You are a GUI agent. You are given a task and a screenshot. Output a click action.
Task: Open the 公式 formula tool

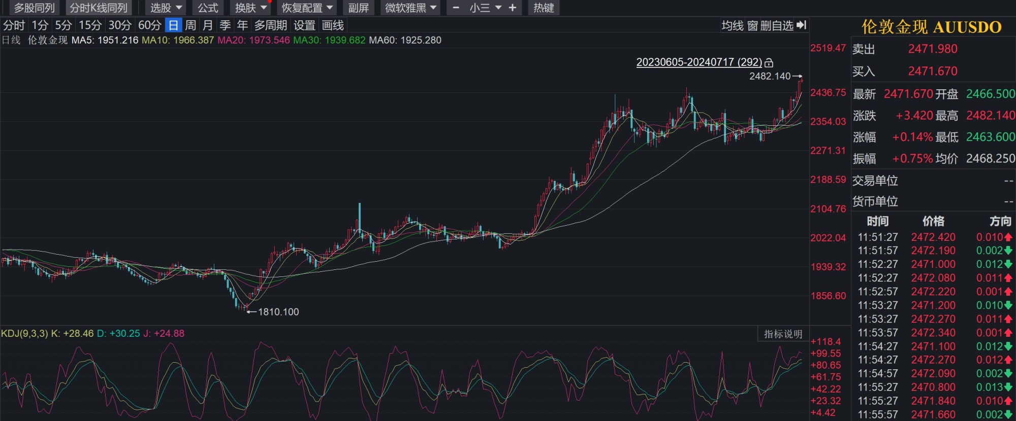point(208,8)
